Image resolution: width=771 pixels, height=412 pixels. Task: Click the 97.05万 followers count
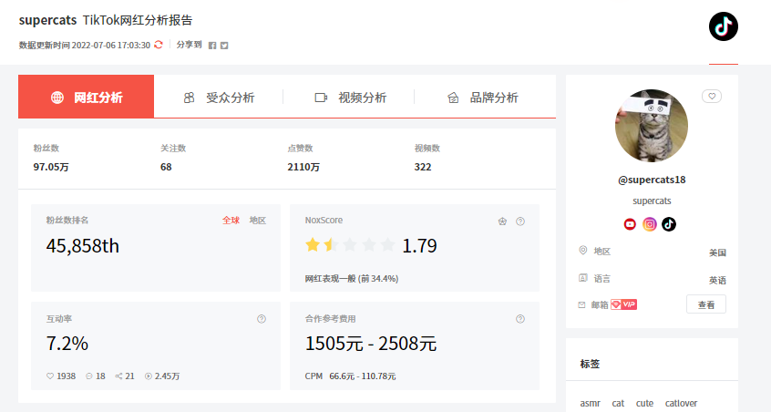pyautogui.click(x=51, y=167)
